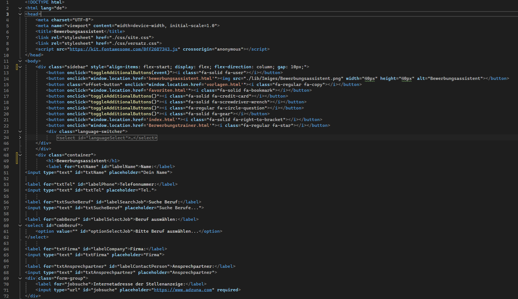Collapse the cmbBeruf select fold chevron
Viewport: 518px width, 299px height.
(x=20, y=225)
